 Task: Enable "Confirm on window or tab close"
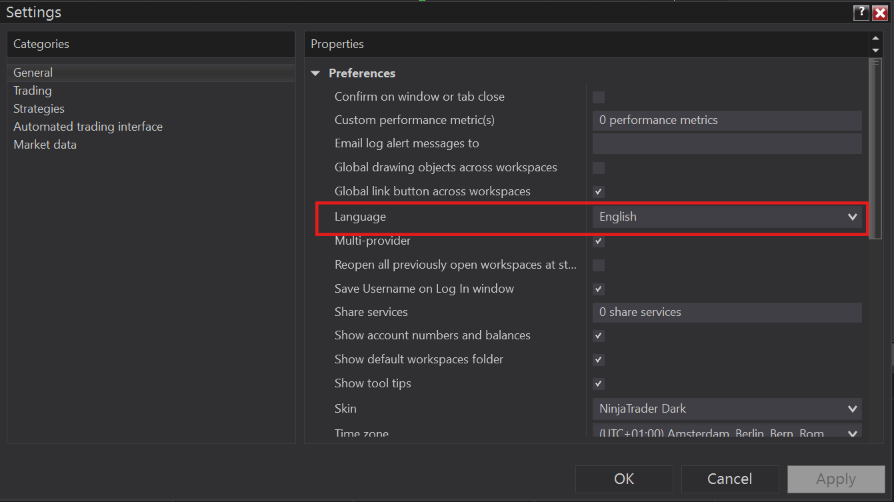coord(598,97)
